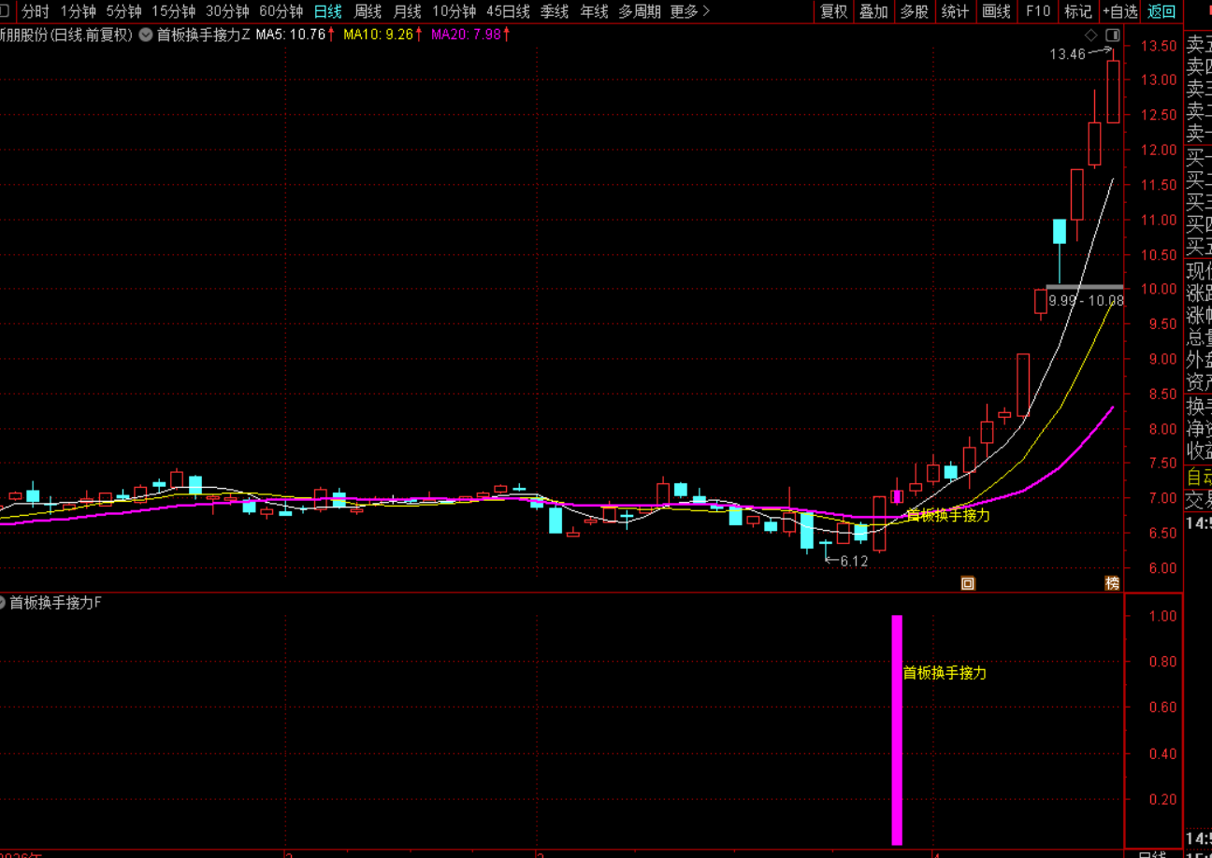Select the 年线 yearly period

594,11
